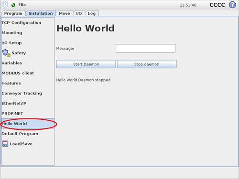Open the I/O tab
Screen dimensions: 239x179
(79, 13)
